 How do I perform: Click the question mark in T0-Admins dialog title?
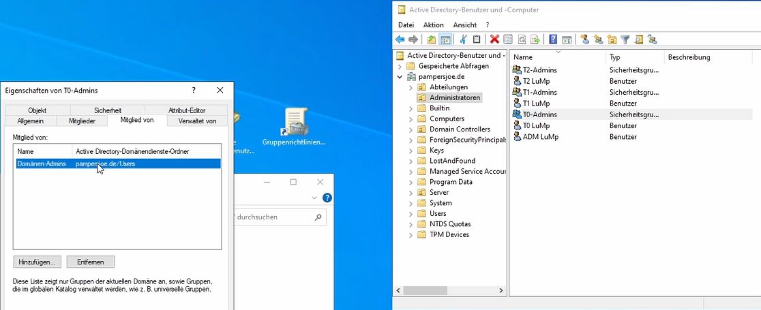click(193, 90)
